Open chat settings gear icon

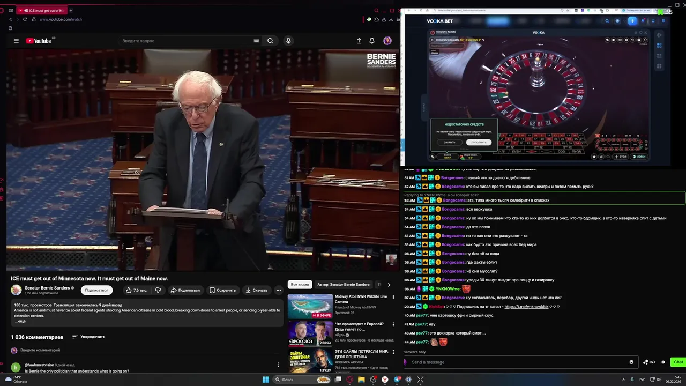point(663,362)
